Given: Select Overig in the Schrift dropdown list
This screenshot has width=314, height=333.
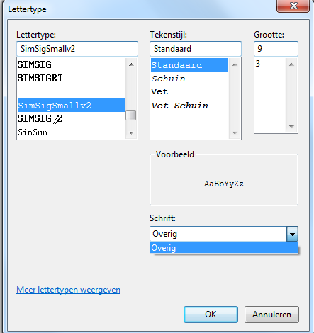Looking at the screenshot, I should pos(224,248).
